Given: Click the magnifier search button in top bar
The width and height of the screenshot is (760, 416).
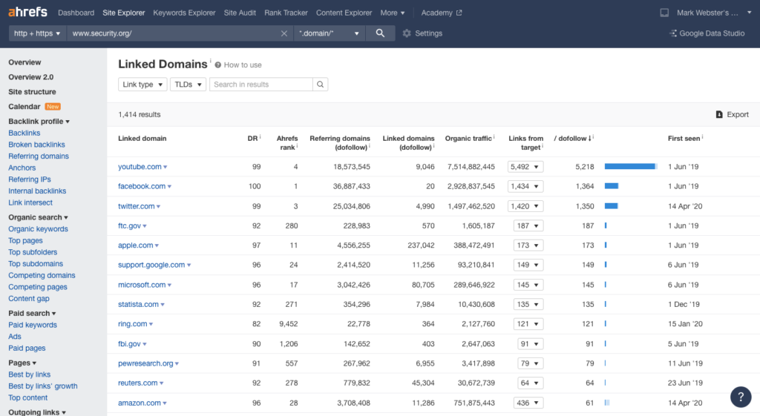Looking at the screenshot, I should coord(380,33).
